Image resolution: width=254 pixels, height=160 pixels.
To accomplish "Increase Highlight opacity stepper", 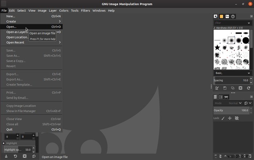I will (x=33, y=148).
